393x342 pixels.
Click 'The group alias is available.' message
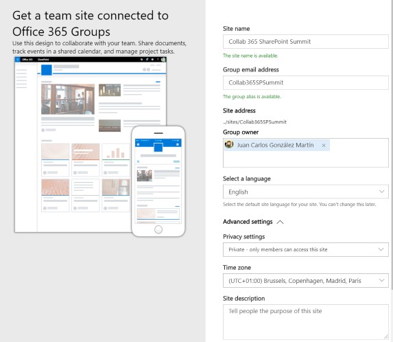point(252,97)
